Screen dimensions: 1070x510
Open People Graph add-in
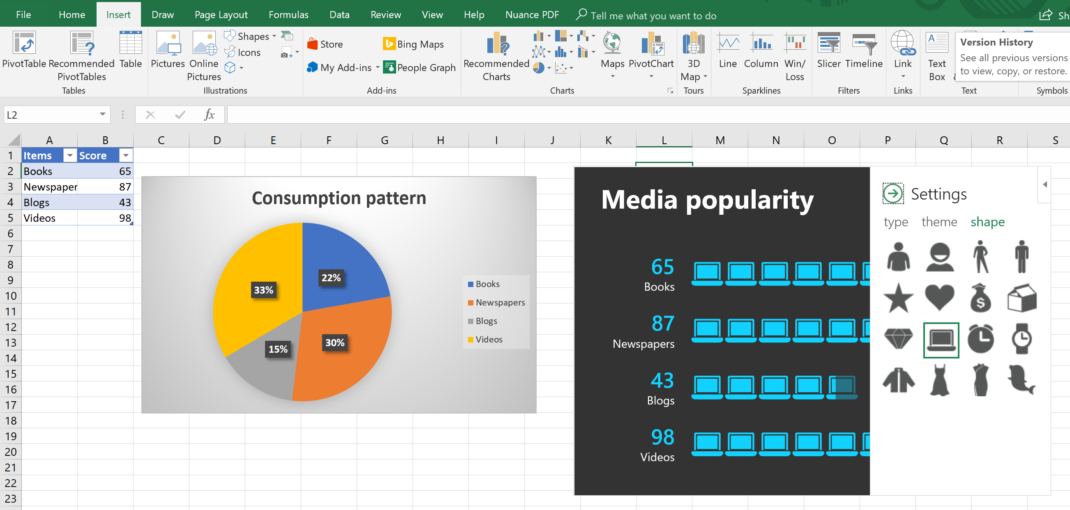(420, 67)
